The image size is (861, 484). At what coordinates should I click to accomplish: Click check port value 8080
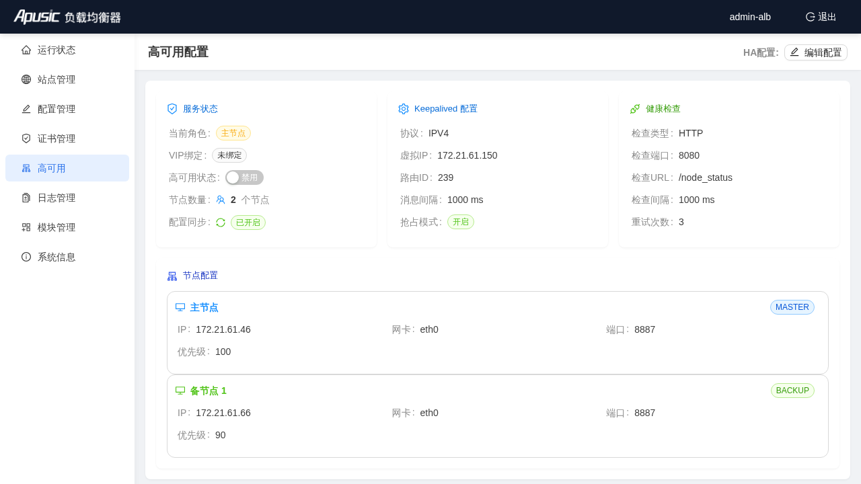point(689,155)
